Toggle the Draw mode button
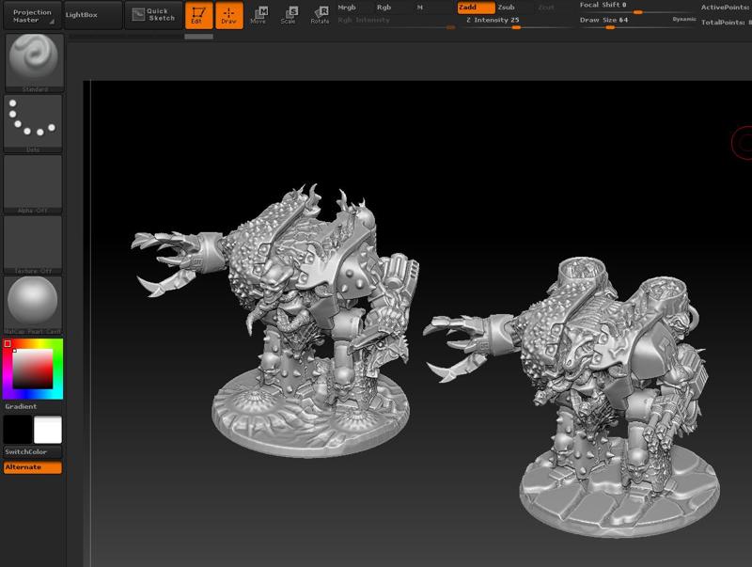 (x=228, y=14)
